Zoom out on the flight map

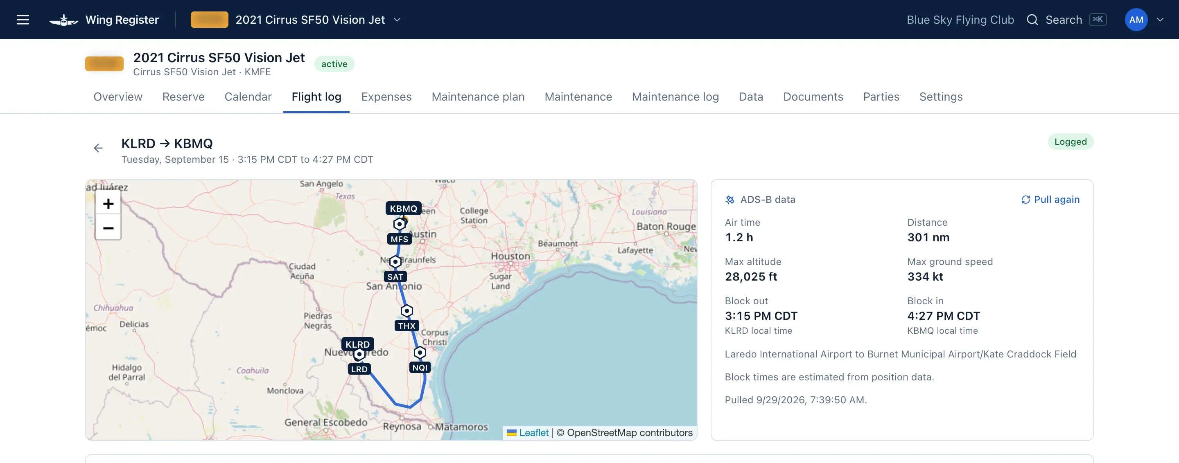(108, 228)
